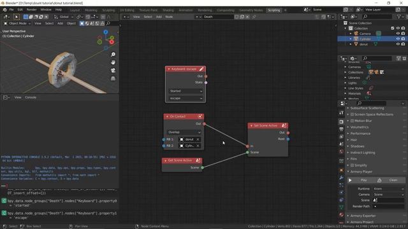Open the Console menu in Python console

(x=31, y=97)
